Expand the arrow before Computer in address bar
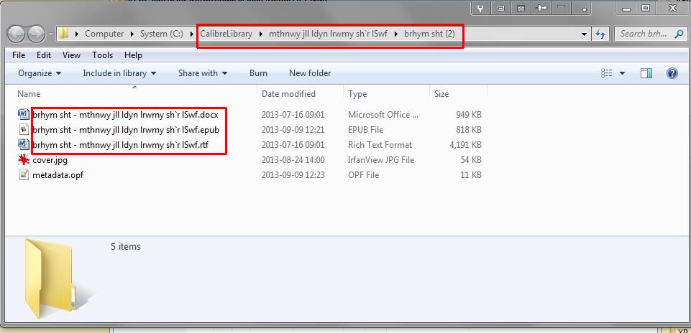This screenshot has height=333, width=691. (x=78, y=34)
